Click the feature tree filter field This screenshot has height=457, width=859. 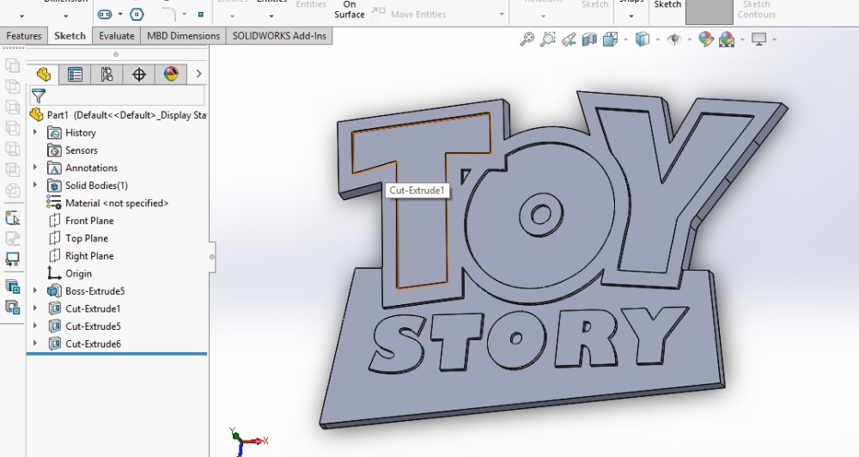pyautogui.click(x=125, y=95)
